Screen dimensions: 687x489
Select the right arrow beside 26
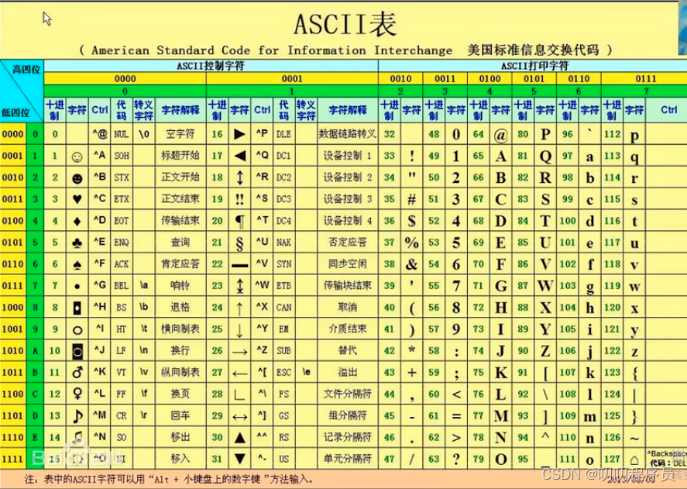coord(239,352)
